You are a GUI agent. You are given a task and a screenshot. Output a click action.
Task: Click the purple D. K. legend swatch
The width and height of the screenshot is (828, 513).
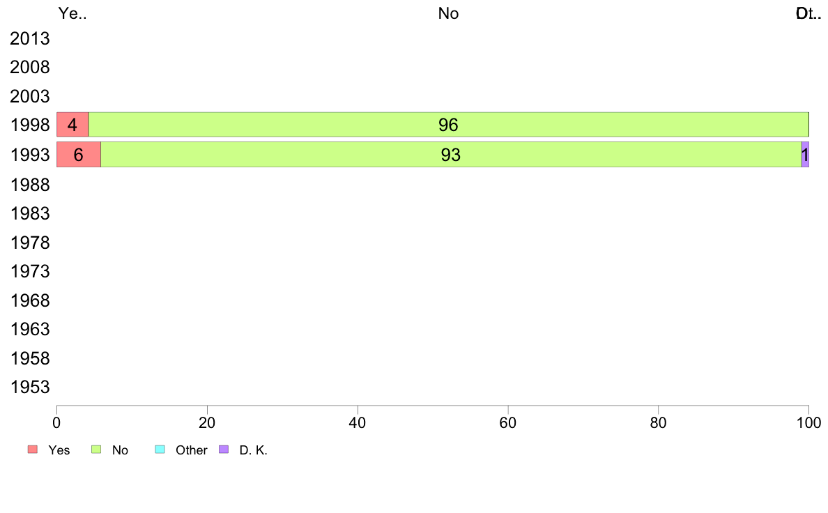click(x=224, y=450)
